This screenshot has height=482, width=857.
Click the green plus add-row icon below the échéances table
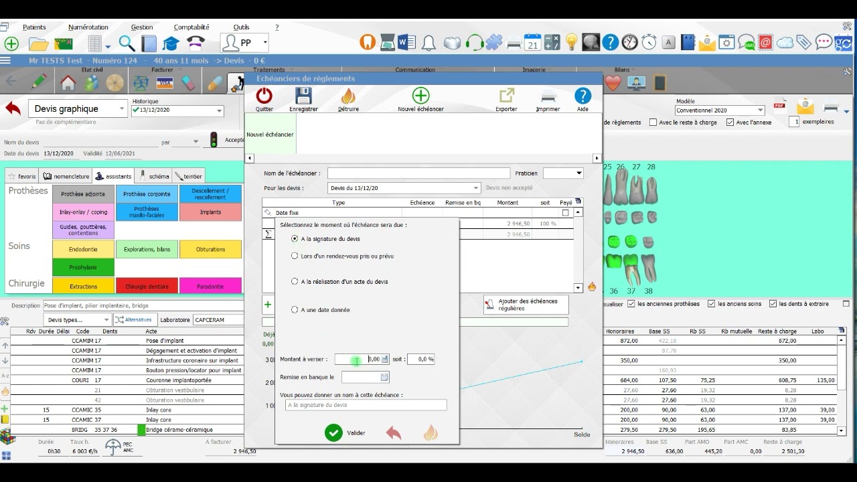point(268,305)
